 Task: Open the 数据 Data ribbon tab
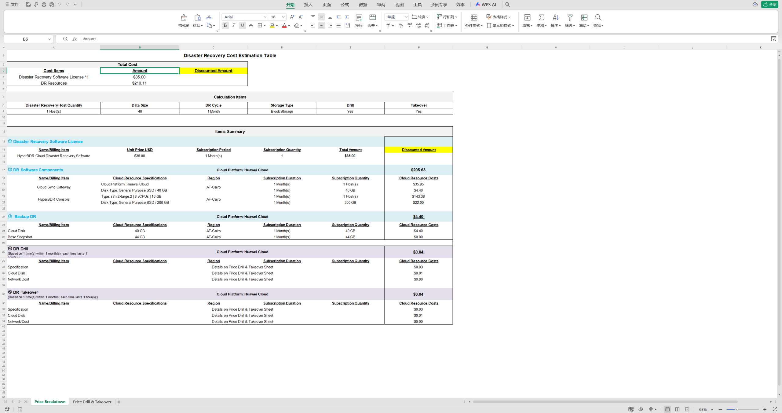[x=363, y=5]
